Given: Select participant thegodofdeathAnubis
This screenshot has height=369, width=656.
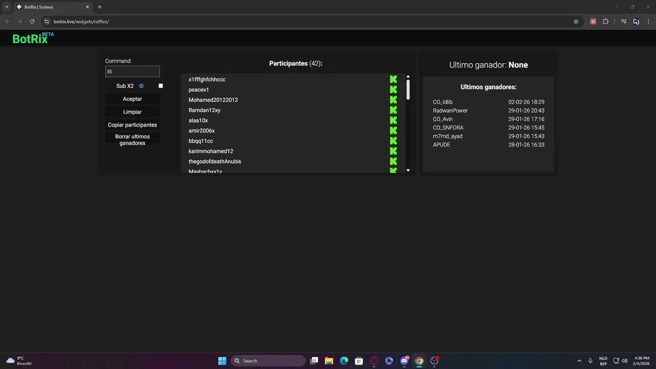Looking at the screenshot, I should pyautogui.click(x=215, y=161).
